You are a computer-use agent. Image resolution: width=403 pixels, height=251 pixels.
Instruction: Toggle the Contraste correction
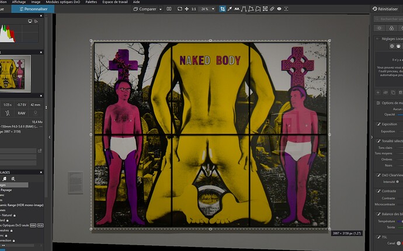click(378, 191)
